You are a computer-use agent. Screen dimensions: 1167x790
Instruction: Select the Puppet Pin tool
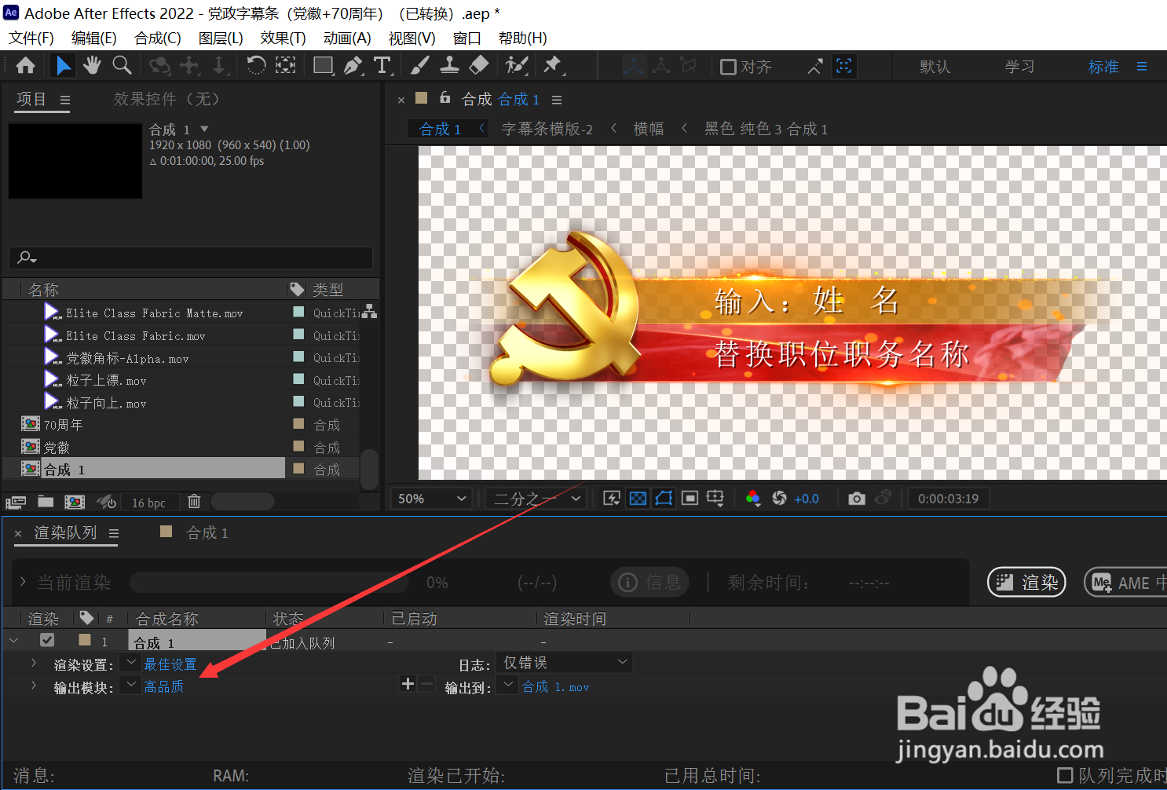pos(553,66)
